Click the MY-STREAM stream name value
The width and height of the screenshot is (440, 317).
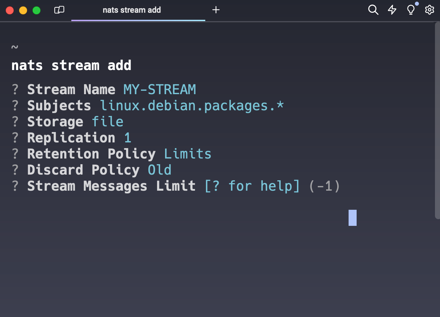pos(159,89)
